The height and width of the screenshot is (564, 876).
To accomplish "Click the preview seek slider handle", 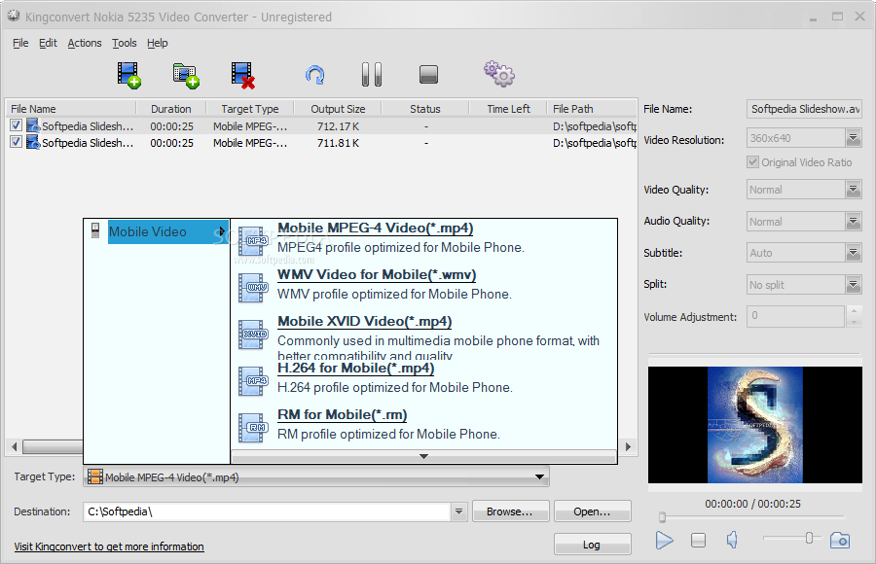I will (x=662, y=517).
